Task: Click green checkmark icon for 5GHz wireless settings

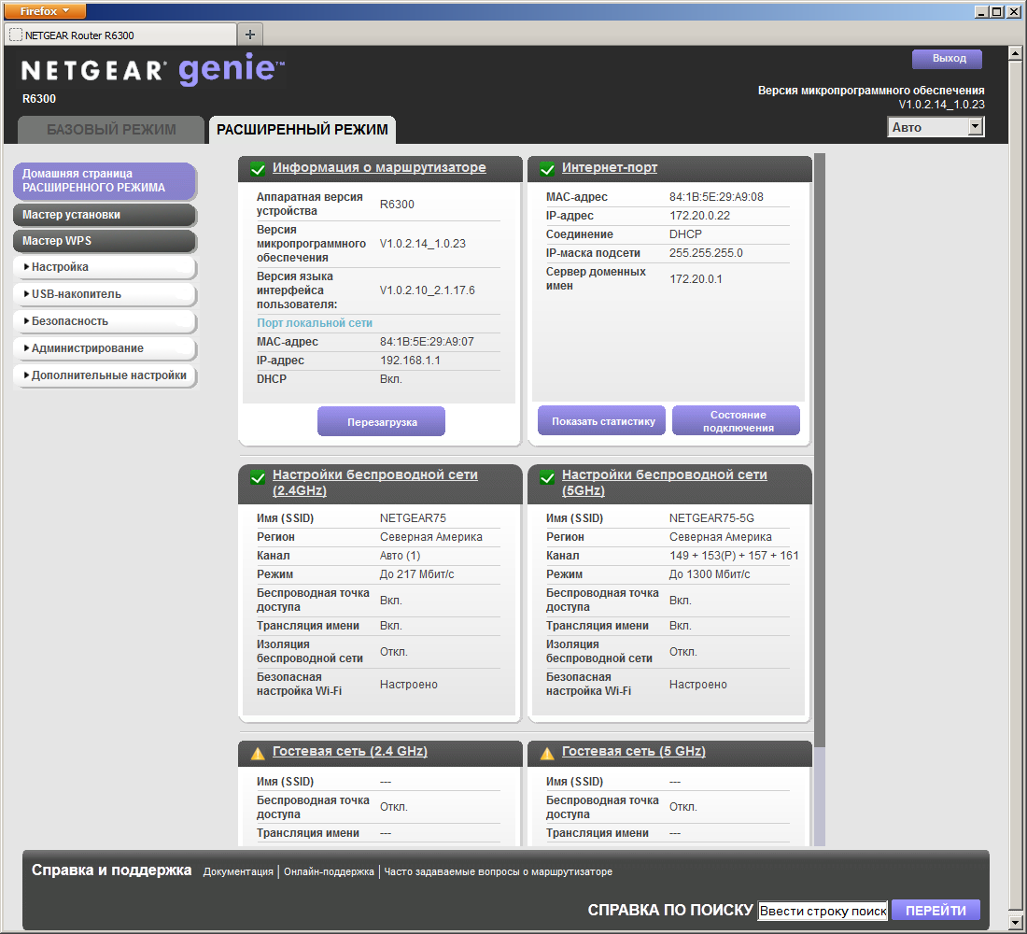Action: pos(547,478)
